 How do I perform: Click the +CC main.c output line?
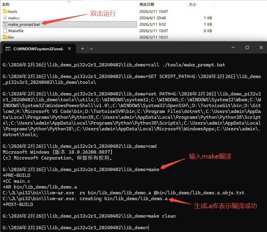pyautogui.click(x=16, y=181)
